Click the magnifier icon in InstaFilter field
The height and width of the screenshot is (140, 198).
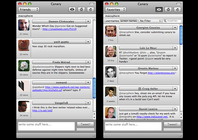click(x=165, y=21)
